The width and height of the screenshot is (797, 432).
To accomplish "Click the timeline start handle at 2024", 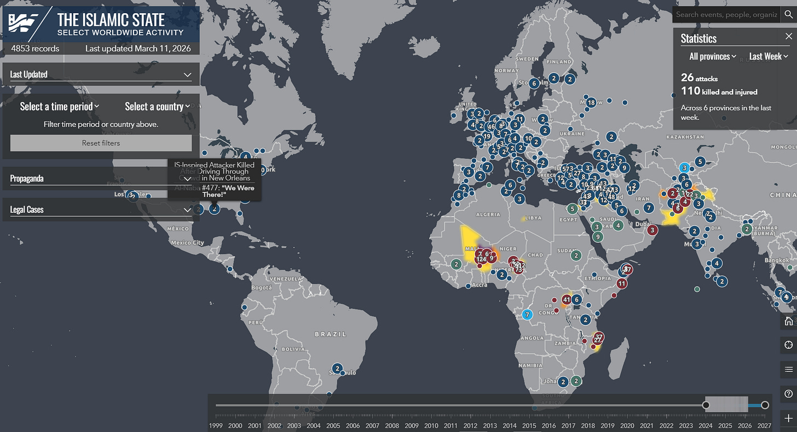I will pyautogui.click(x=706, y=405).
